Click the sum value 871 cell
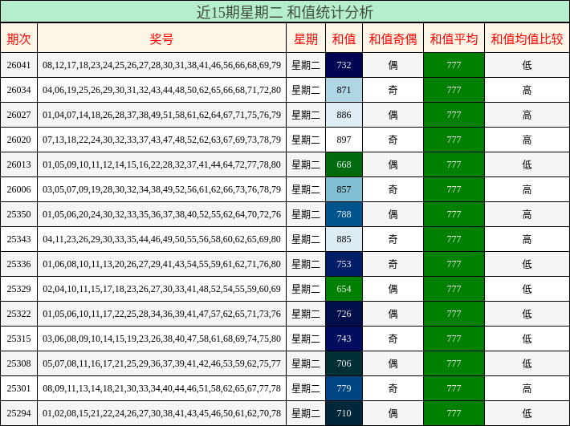570x426 pixels. pos(344,90)
